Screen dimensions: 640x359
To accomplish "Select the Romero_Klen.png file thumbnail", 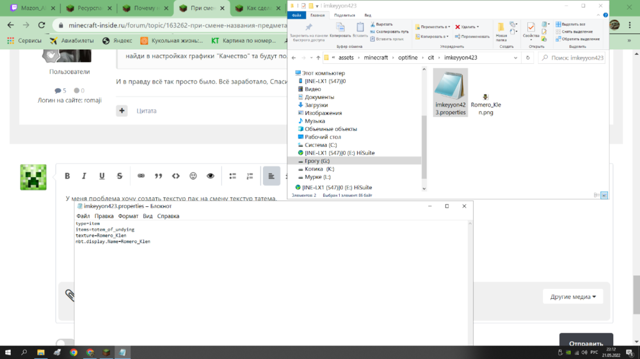I will [485, 104].
